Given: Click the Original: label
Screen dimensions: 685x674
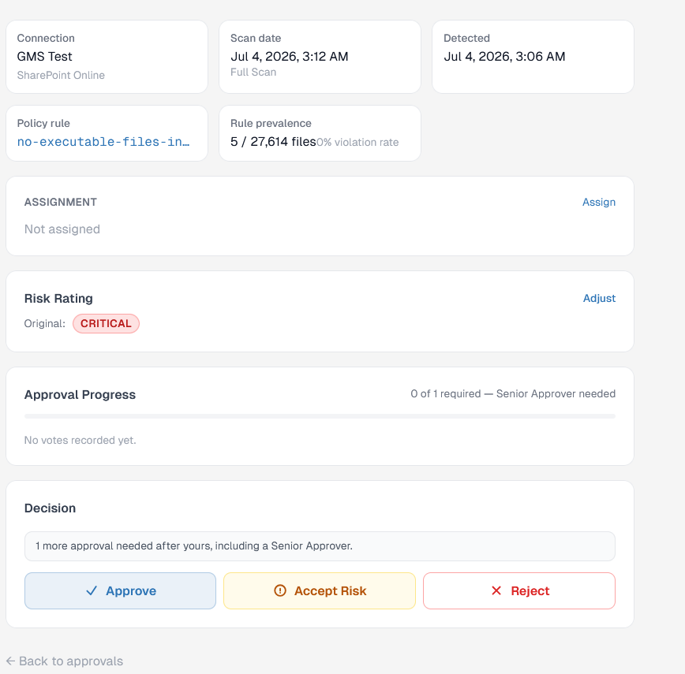Looking at the screenshot, I should click(x=44, y=324).
